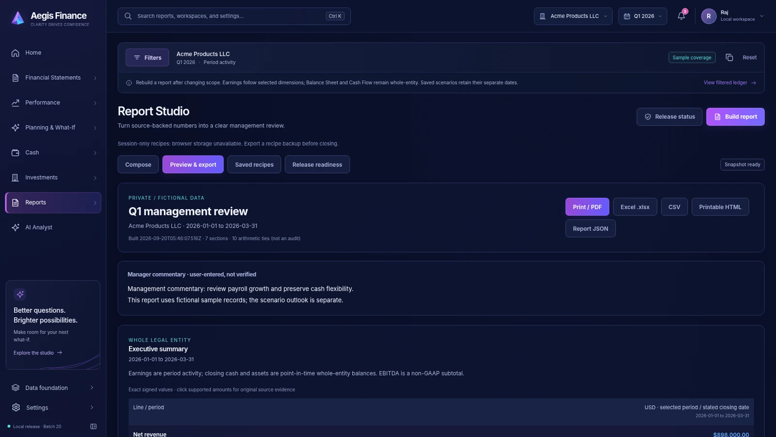Image resolution: width=776 pixels, height=437 pixels.
Task: Follow the Explore the studio link
Action: [x=38, y=353]
